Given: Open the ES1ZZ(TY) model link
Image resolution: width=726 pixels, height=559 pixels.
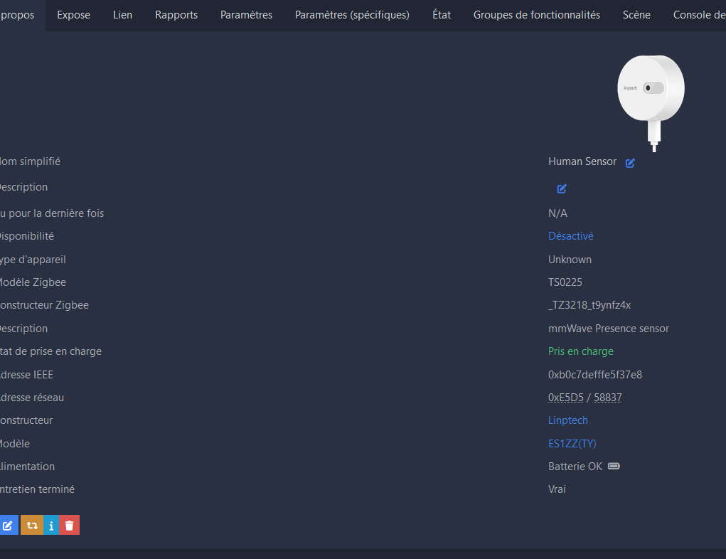Looking at the screenshot, I should coord(572,443).
